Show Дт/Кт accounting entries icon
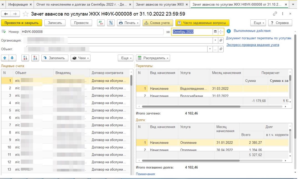Screen dimensions: 308x179 [x=101, y=23]
